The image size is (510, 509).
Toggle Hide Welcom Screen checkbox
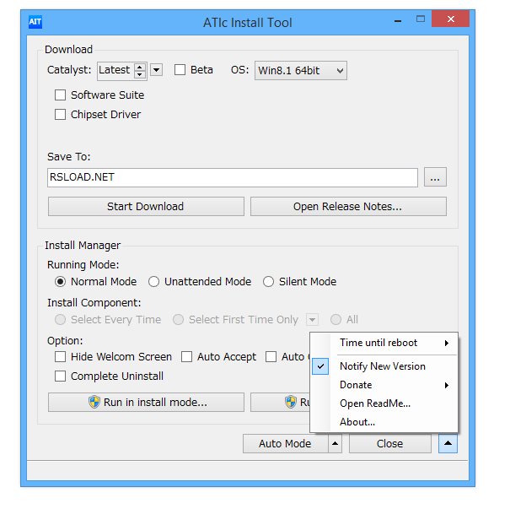tap(60, 356)
